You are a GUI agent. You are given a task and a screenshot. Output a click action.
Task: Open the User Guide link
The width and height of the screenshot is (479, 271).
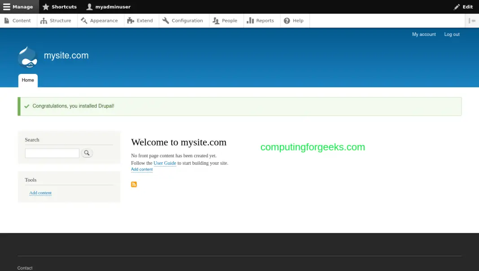tap(165, 163)
